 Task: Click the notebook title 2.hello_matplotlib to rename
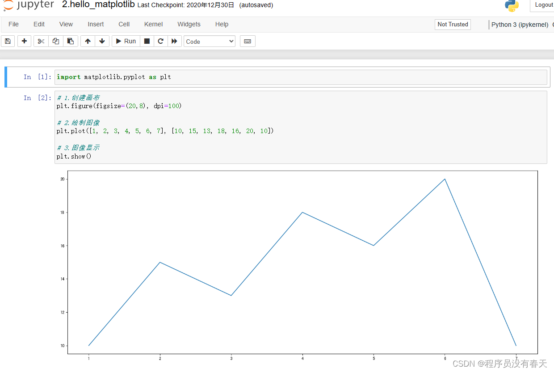click(99, 5)
